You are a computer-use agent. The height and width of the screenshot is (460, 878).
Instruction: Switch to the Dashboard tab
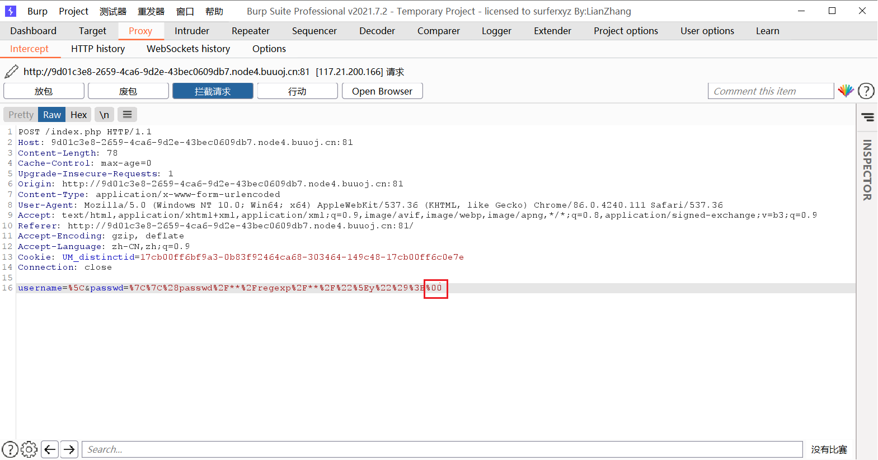pyautogui.click(x=34, y=31)
